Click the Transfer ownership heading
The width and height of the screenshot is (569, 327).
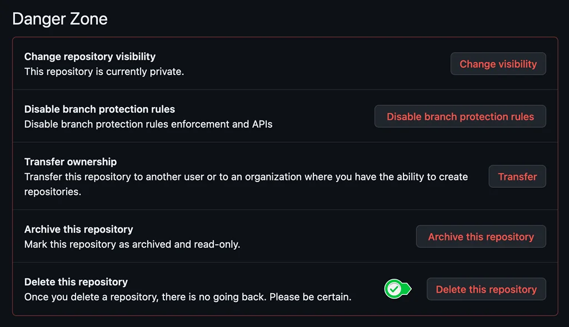tap(71, 162)
